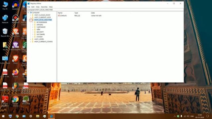Viewport: 212px width, 119px height.
Task: Launch FL Studio 20 from the desktop
Action: [x=16, y=87]
